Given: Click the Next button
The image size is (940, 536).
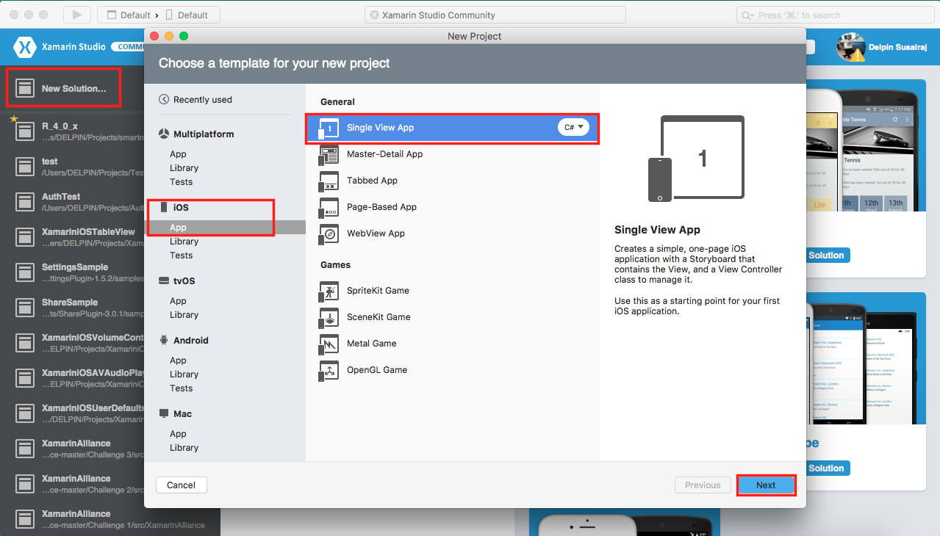Looking at the screenshot, I should click(766, 485).
